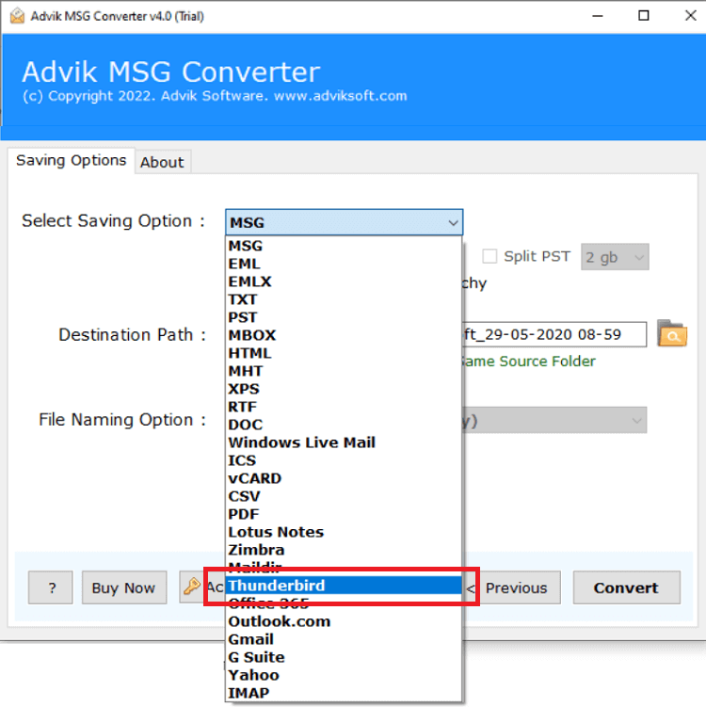Click the Convert button
This screenshot has height=707, width=706.
(626, 587)
